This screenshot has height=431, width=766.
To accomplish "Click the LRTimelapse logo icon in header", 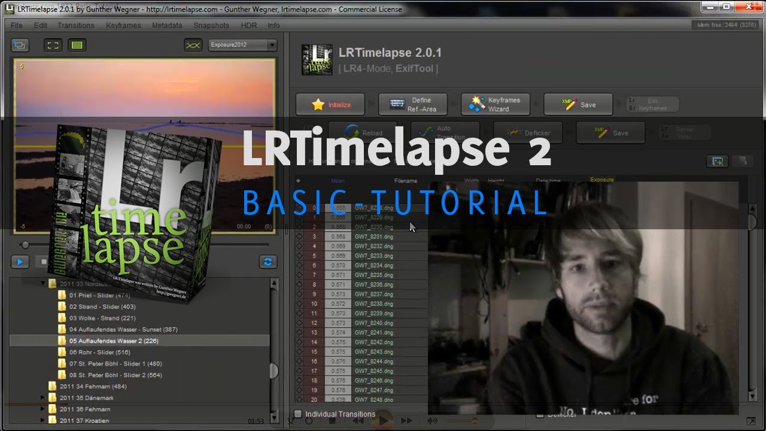I will click(x=317, y=60).
